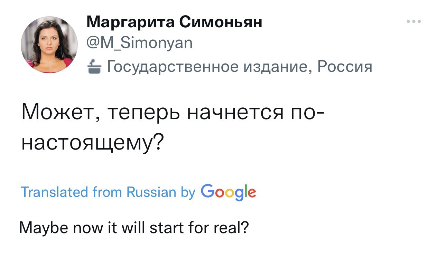
Task: Open the Государственное издание, Россия label
Action: [x=229, y=67]
